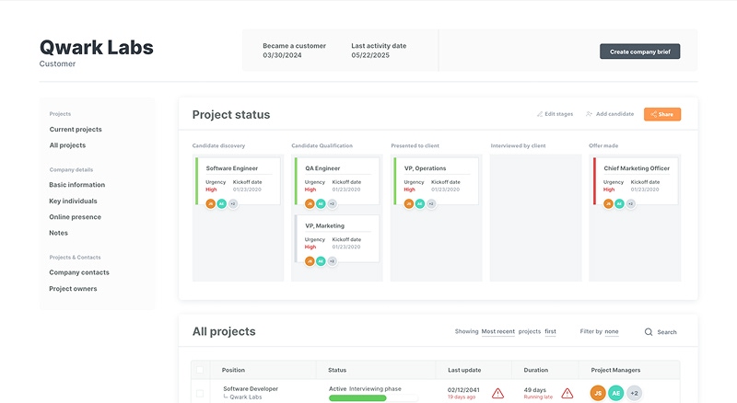The width and height of the screenshot is (737, 403).
Task: Click the Edit stages pencil icon
Action: (540, 114)
